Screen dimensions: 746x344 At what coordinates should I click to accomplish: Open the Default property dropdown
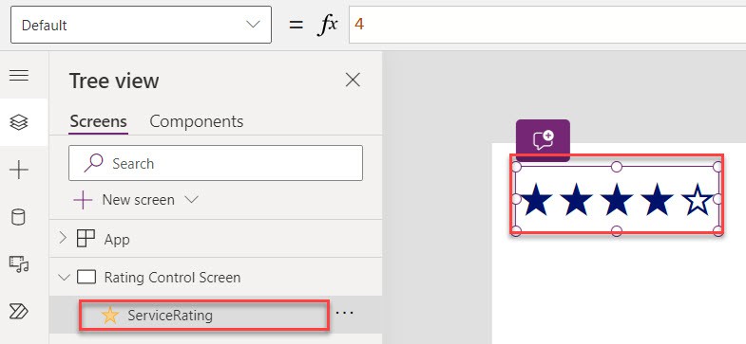pyautogui.click(x=141, y=25)
